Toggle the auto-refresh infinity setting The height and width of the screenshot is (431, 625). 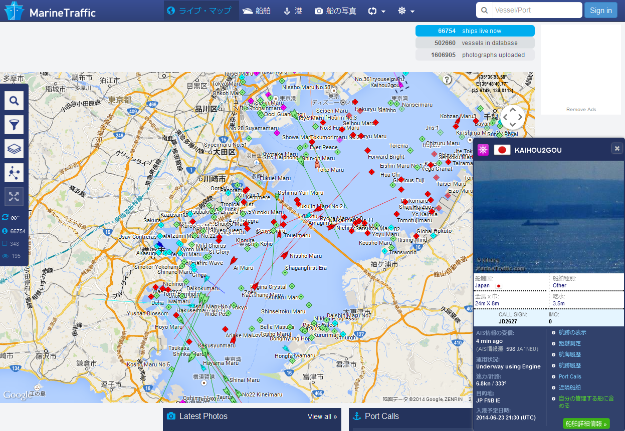click(11, 217)
